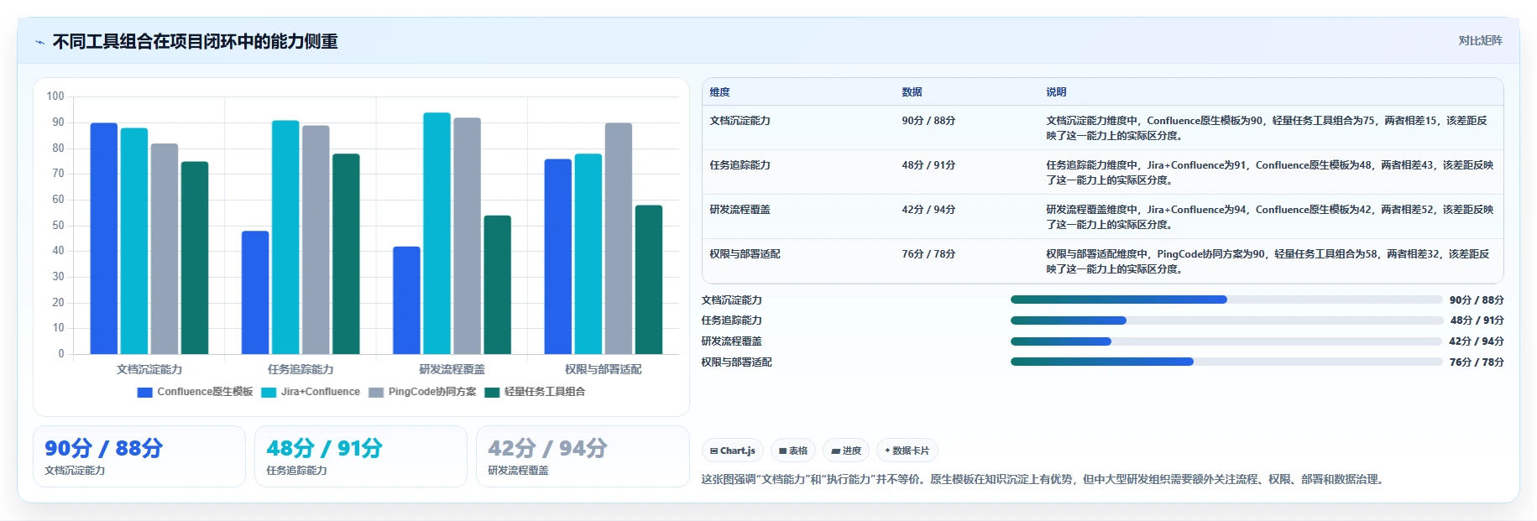The height and width of the screenshot is (521, 1537).
Task: Click the 90分 / 88分 table cell
Action: 928,121
